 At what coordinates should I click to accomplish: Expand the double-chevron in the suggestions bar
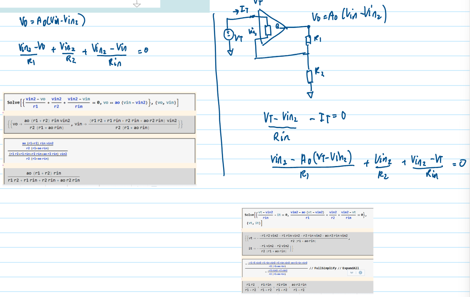(352, 272)
